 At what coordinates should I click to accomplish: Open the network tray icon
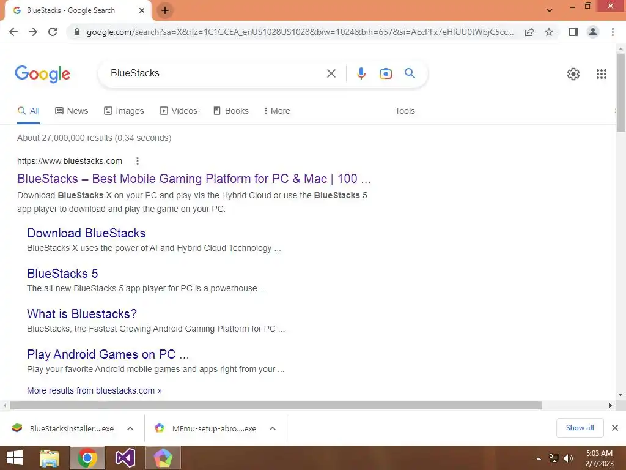tap(554, 458)
